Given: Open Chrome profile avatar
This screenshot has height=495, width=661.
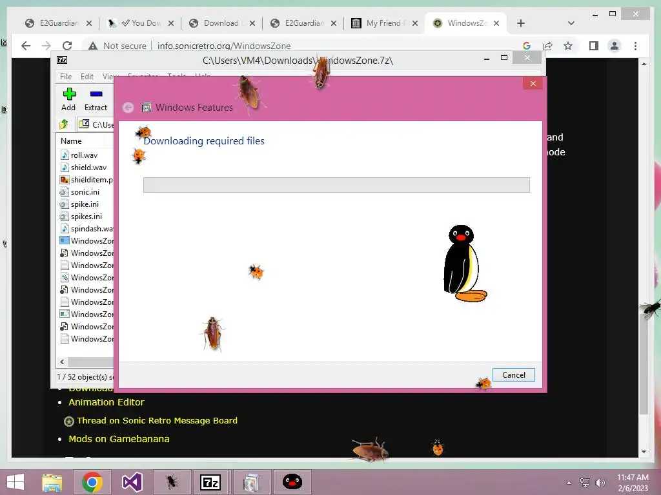Looking at the screenshot, I should [x=615, y=46].
